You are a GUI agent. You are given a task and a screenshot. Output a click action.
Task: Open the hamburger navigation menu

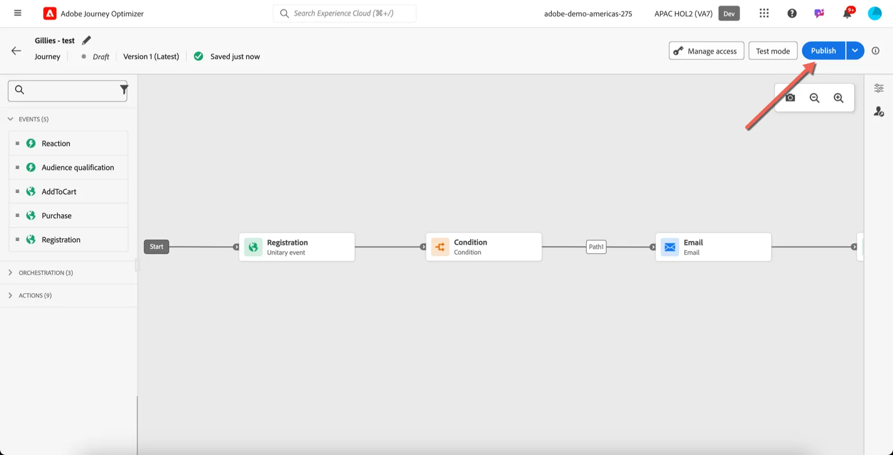(18, 13)
